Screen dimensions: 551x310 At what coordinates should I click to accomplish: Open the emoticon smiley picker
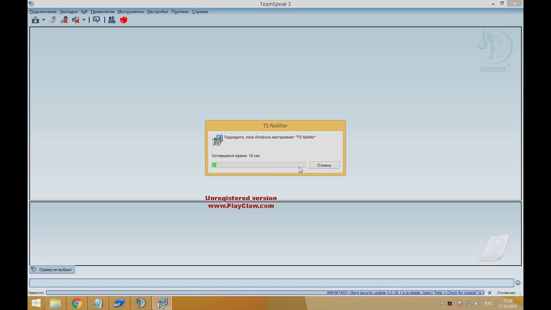pyautogui.click(x=518, y=283)
